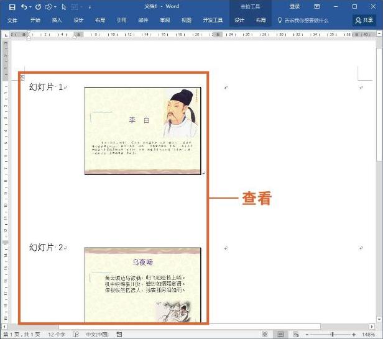Click the proofing check icon in status bar
The width and height of the screenshot is (383, 339).
coord(75,335)
